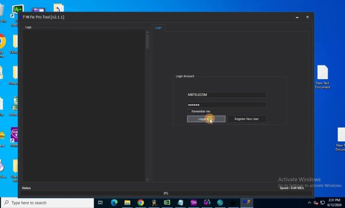Launch Google Chrome from the taskbar
The height and width of the screenshot is (208, 345).
pos(141,203)
